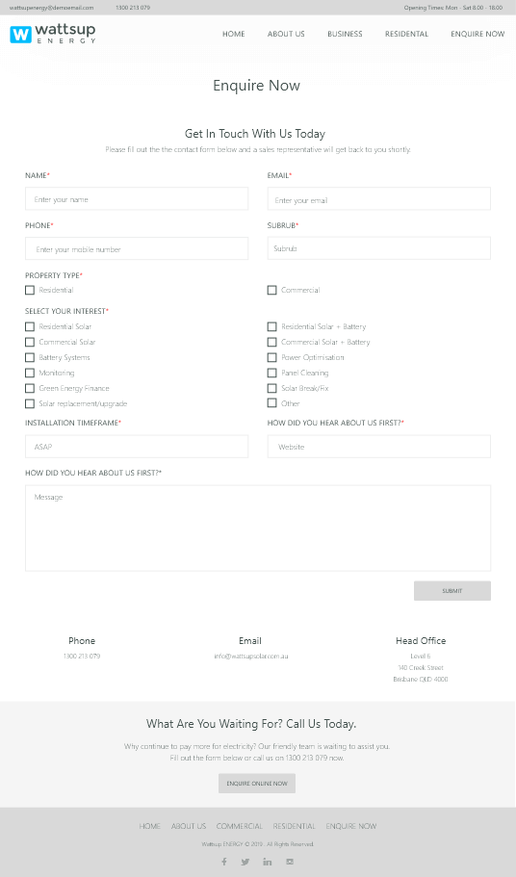Open BUSINESS in top navigation
Screen dimensions: 516x877
click(345, 34)
